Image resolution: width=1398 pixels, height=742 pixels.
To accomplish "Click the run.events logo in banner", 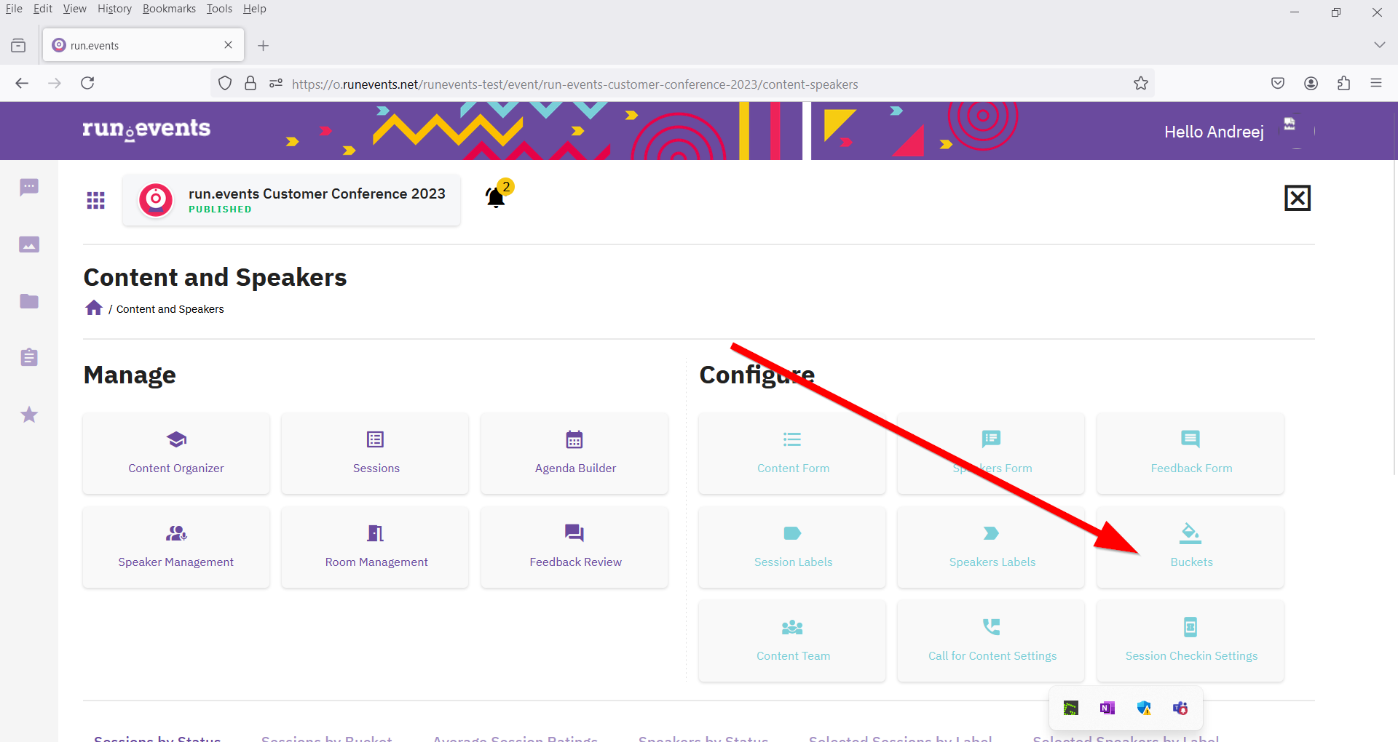I will point(146,129).
